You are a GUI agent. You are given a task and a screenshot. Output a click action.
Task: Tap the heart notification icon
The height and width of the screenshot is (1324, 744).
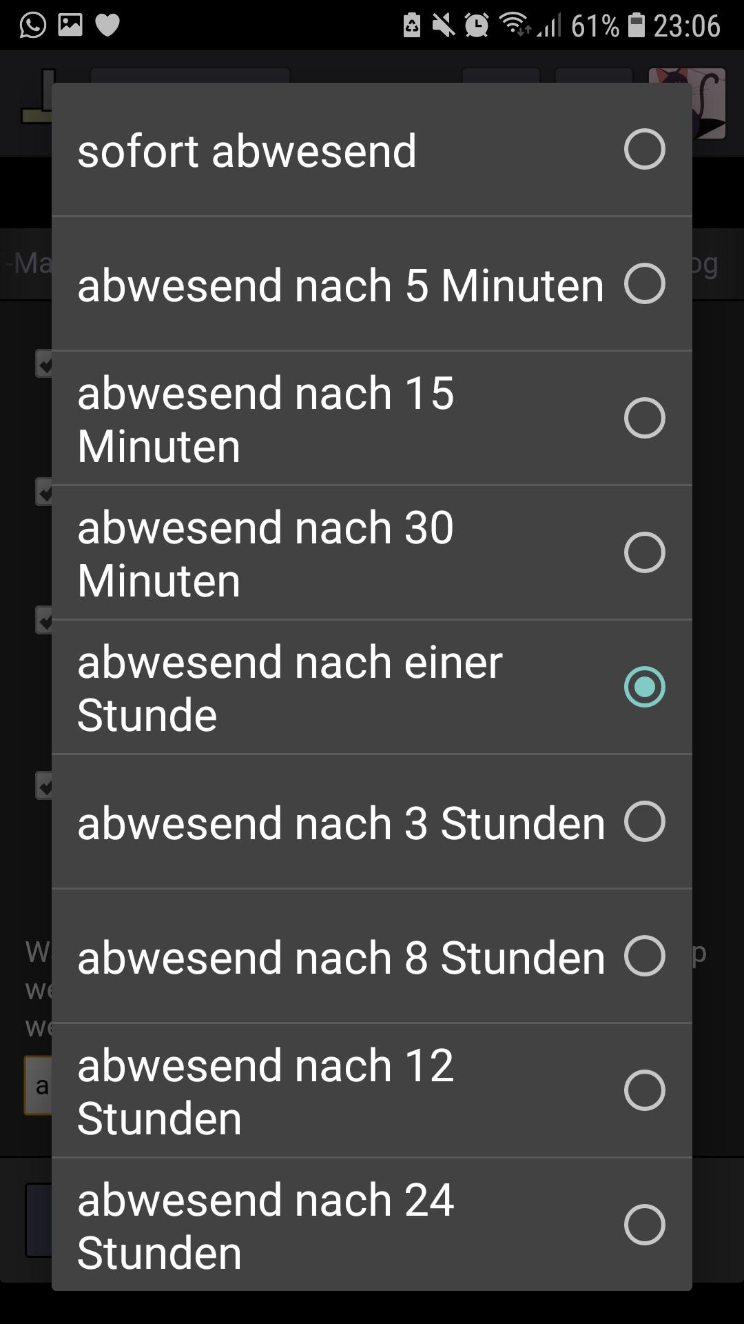tap(107, 26)
